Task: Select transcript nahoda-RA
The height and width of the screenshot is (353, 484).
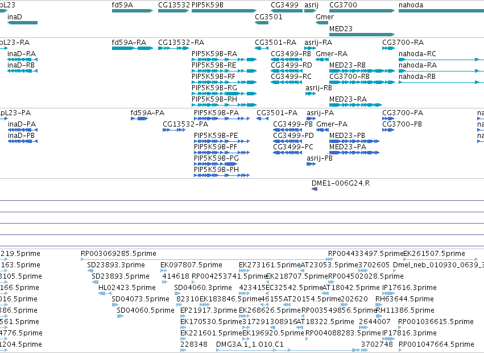Action: (x=441, y=71)
